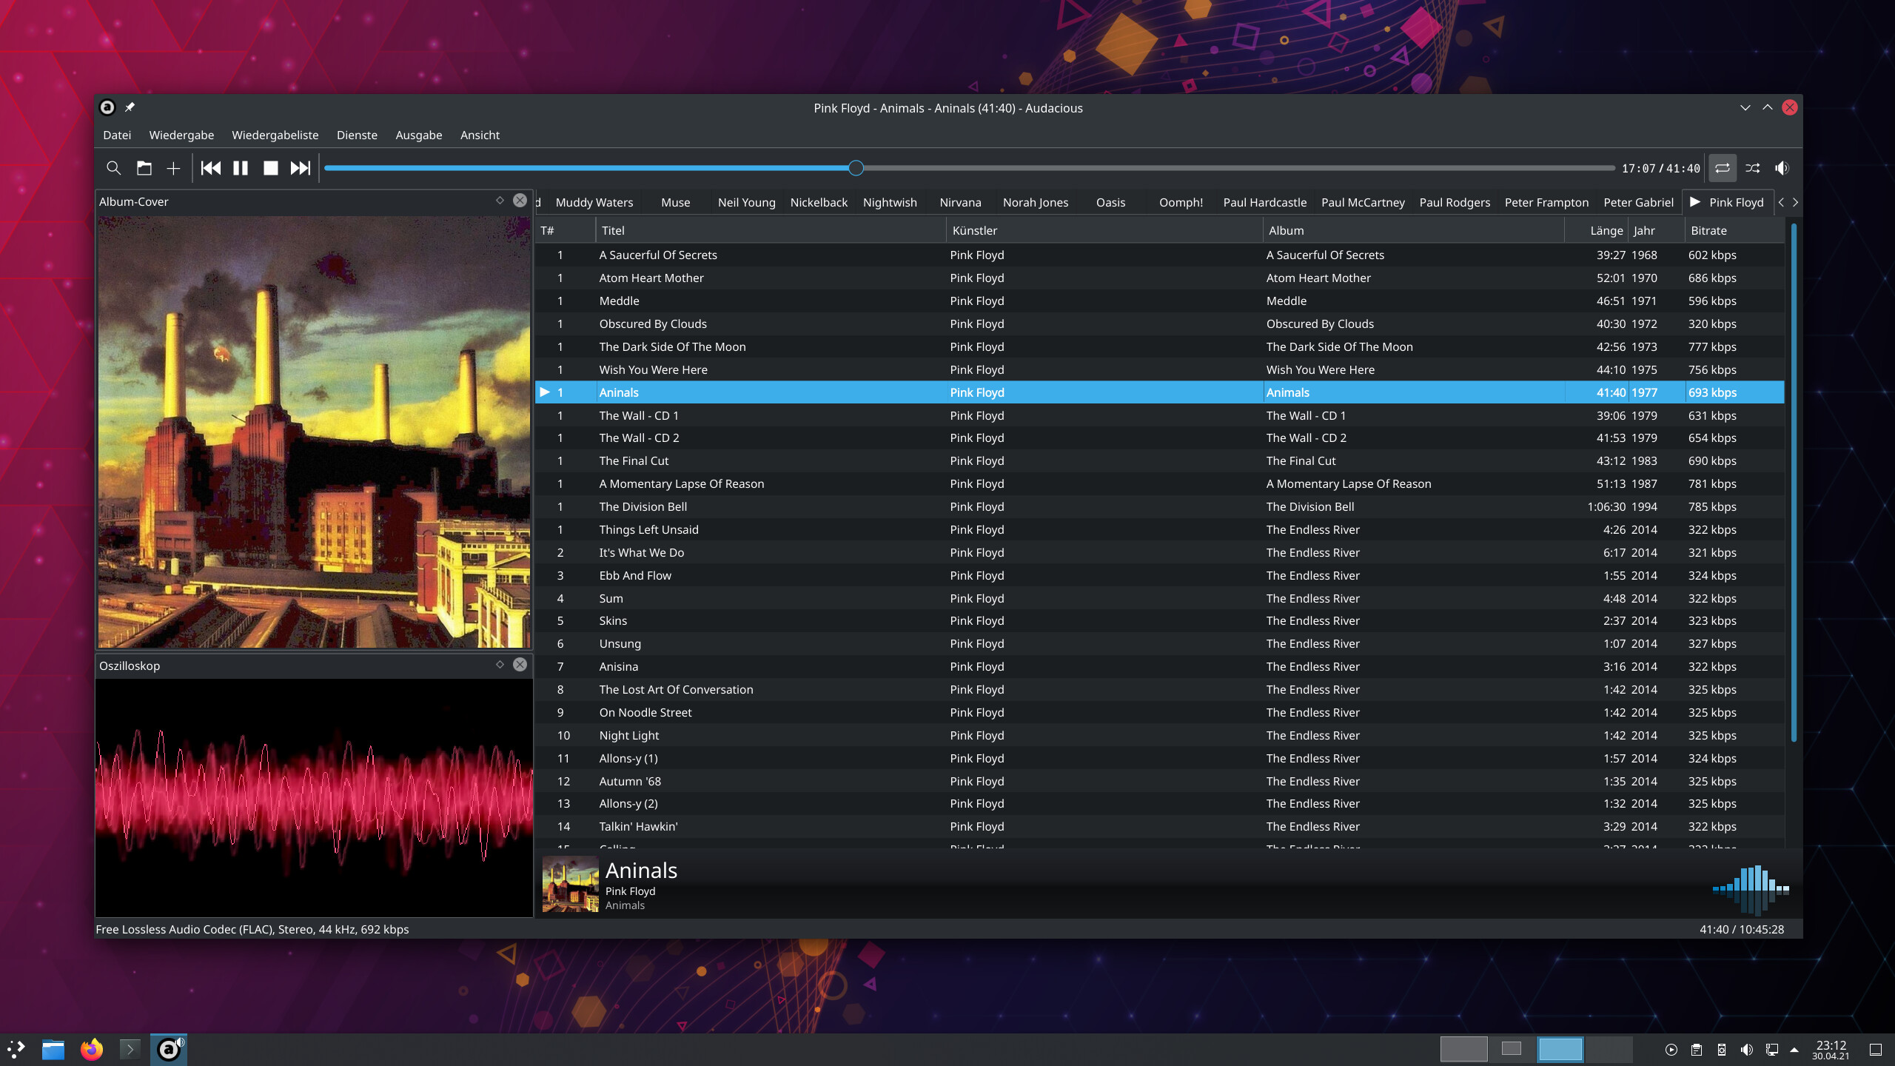Sort by the Titel column header
This screenshot has height=1066, width=1895.
click(770, 230)
